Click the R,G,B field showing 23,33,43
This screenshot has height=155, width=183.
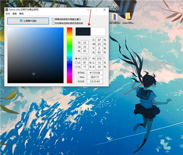coord(95,81)
